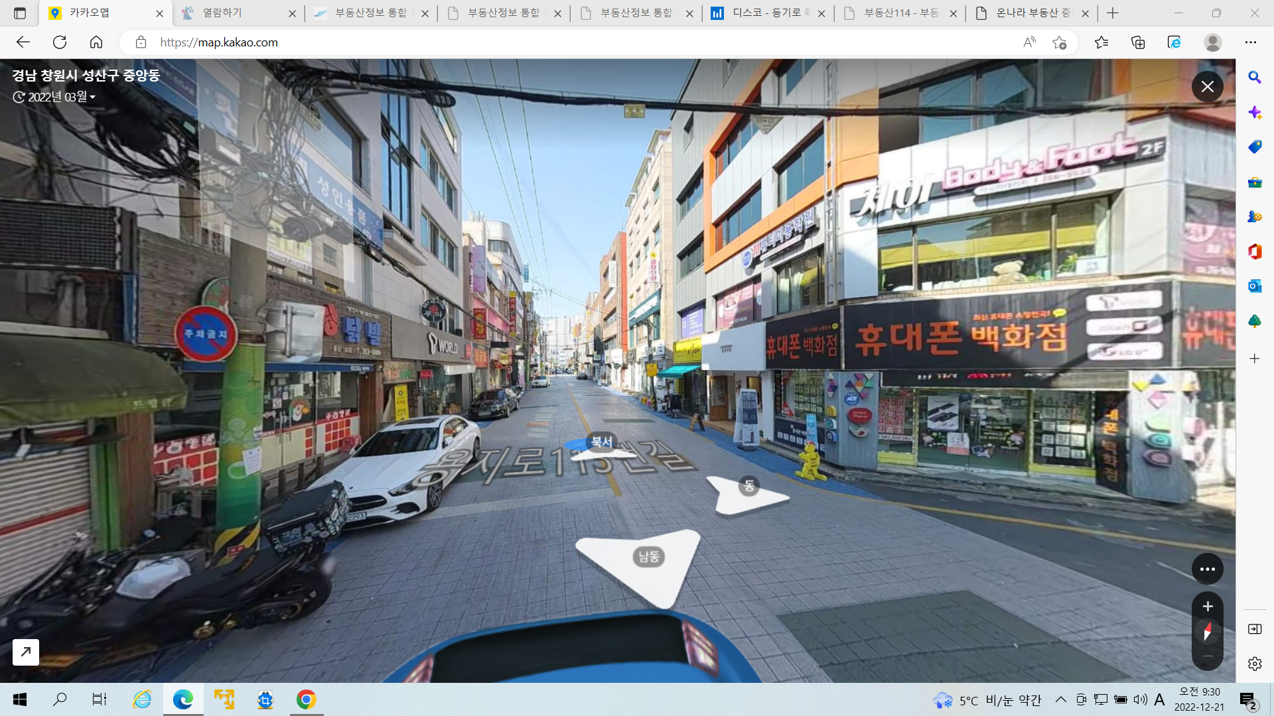Move toward the 동 direction arrow
The height and width of the screenshot is (716, 1274).
(748, 491)
